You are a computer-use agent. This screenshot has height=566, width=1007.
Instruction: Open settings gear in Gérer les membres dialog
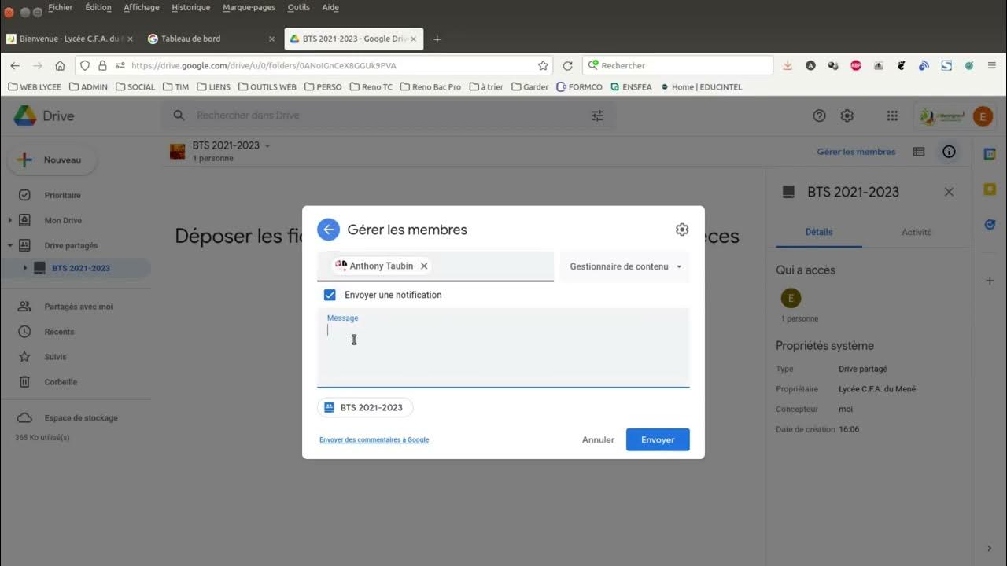point(682,230)
